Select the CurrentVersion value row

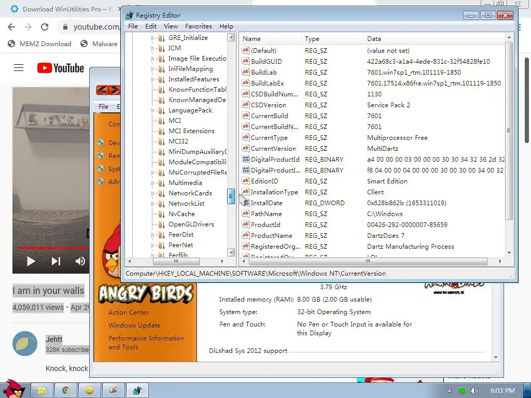pyautogui.click(x=372, y=148)
